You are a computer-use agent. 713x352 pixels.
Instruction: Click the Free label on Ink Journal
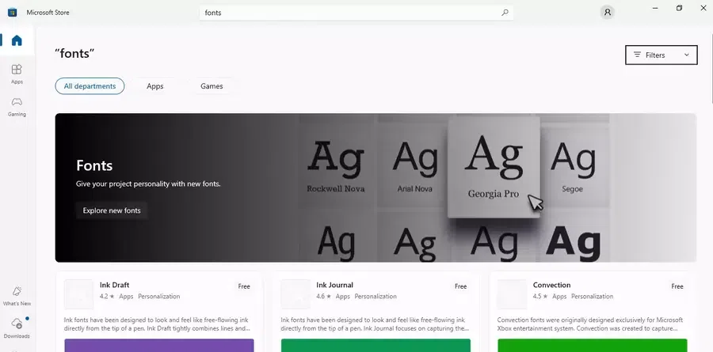pyautogui.click(x=460, y=286)
